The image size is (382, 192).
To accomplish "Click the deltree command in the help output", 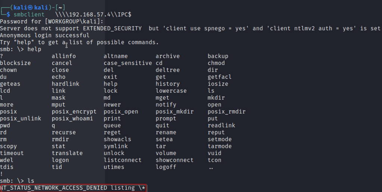I will click(x=167, y=70).
